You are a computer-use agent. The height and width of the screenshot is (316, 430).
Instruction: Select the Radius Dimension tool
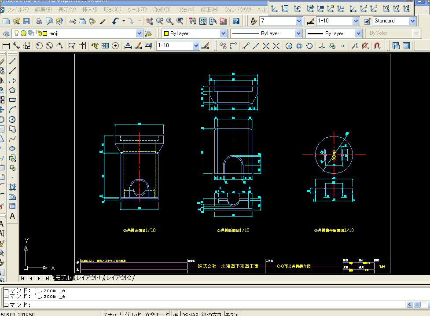39,46
